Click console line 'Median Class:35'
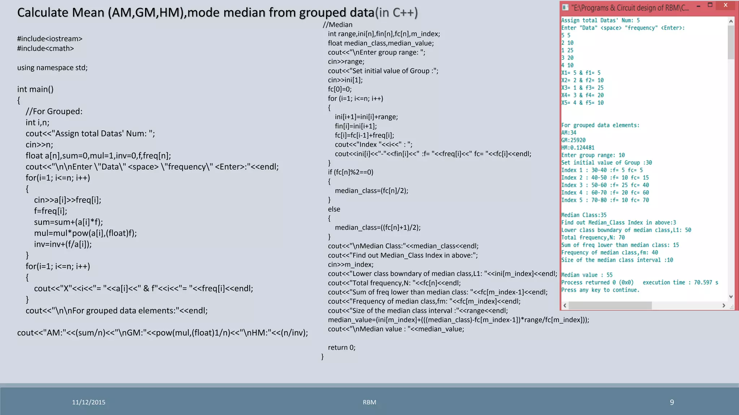 (x=584, y=215)
